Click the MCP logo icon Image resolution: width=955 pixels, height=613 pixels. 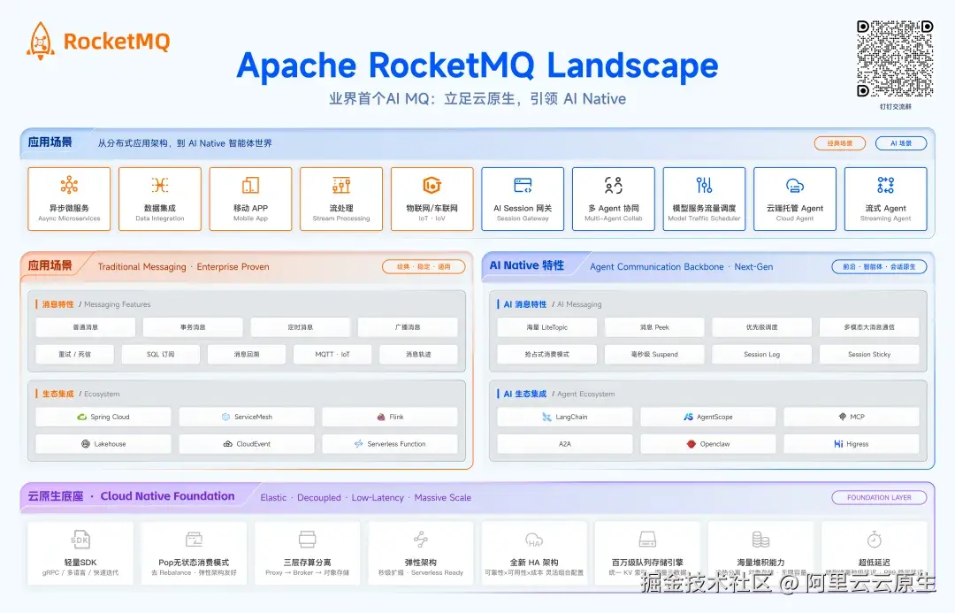[x=843, y=417]
